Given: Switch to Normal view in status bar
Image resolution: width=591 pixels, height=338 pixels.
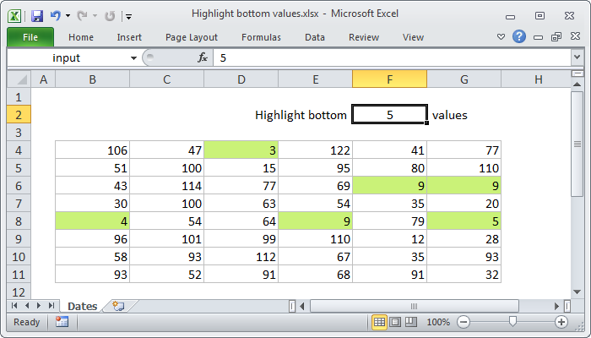Looking at the screenshot, I should [380, 322].
